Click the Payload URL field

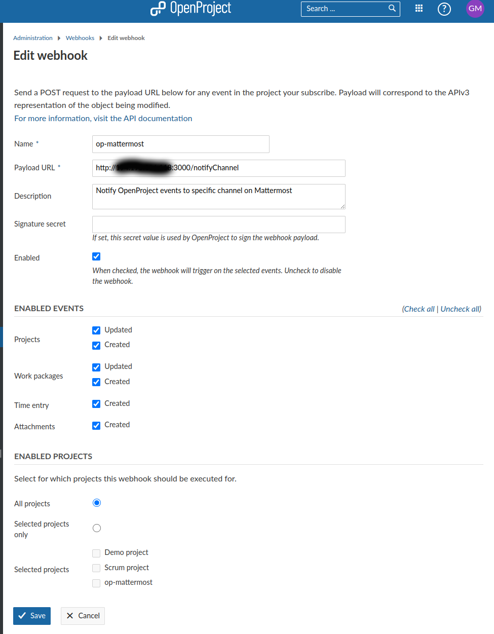tap(219, 168)
